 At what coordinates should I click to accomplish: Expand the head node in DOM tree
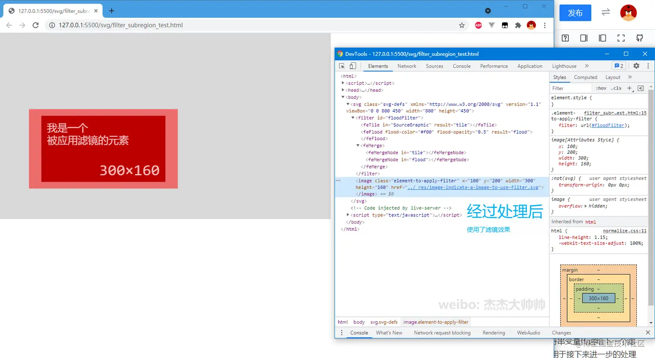pos(343,90)
